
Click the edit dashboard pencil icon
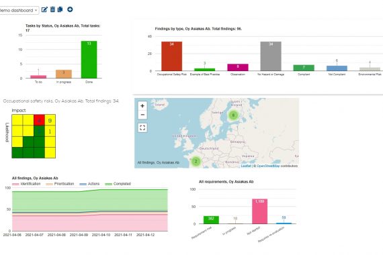pos(44,9)
